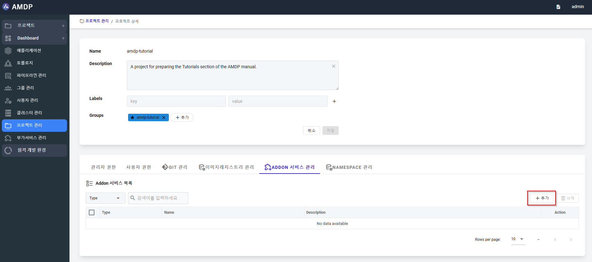Switch to the 관리자 권한 tab

[x=103, y=167]
